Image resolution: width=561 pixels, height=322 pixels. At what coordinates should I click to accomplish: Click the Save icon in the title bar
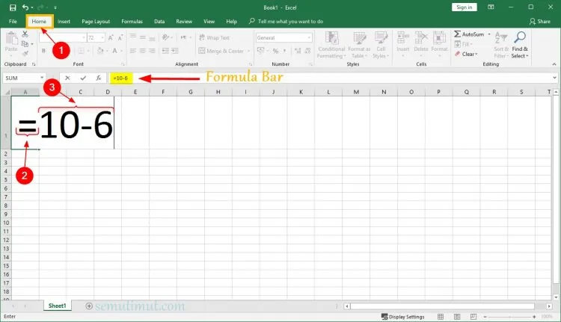pos(13,7)
